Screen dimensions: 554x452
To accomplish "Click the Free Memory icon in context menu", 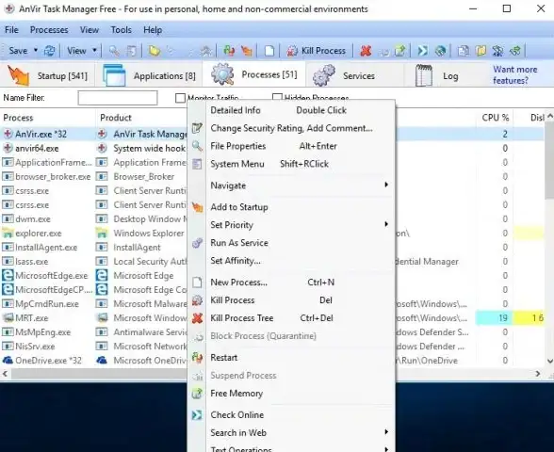I will (x=197, y=394).
